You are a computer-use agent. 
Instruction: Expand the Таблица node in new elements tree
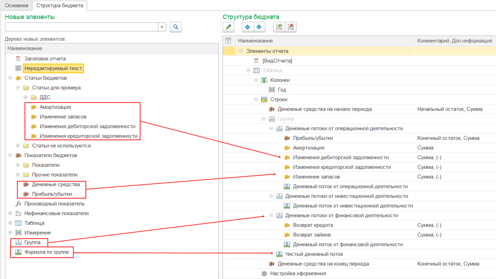coord(10,223)
